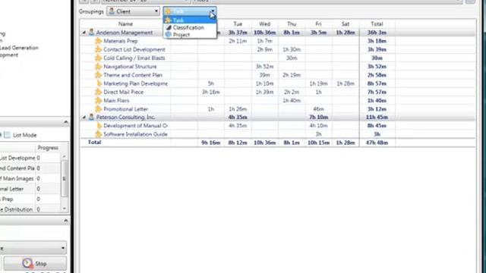Collapse the open Task grouping combo box

[213, 11]
